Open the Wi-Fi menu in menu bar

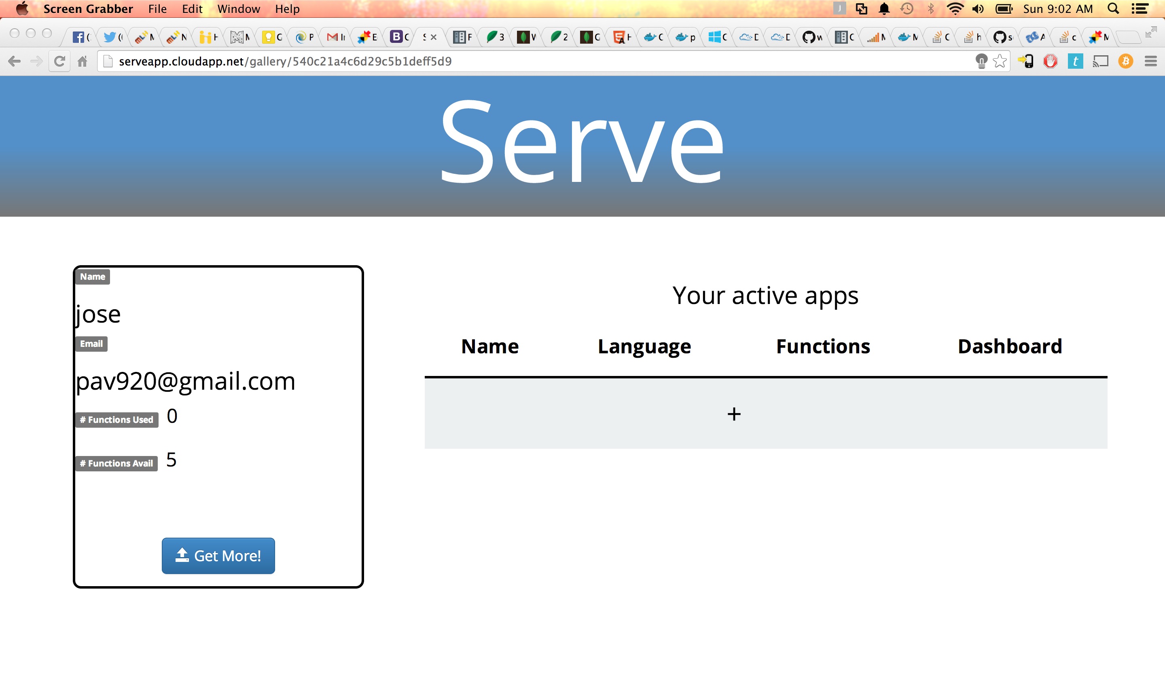point(955,9)
